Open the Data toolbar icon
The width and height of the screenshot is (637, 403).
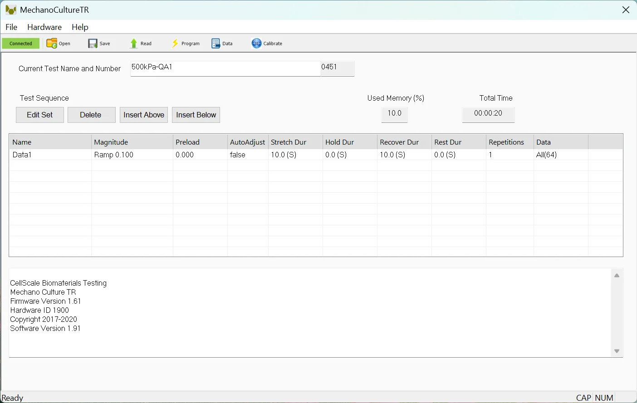click(x=216, y=44)
